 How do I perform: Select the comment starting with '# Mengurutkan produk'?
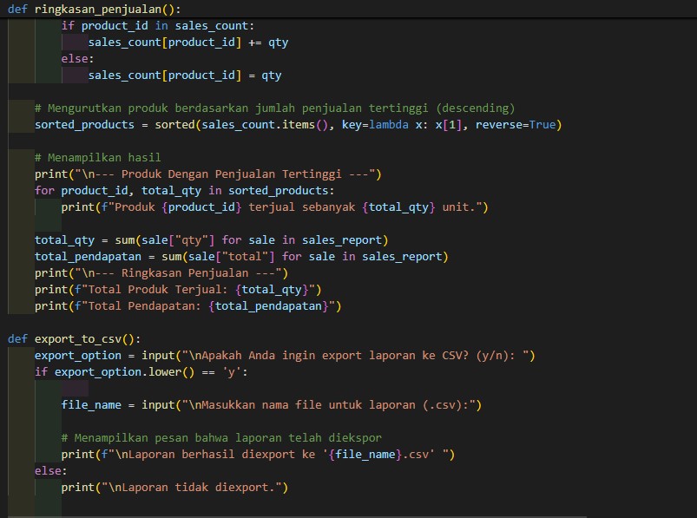click(x=274, y=108)
